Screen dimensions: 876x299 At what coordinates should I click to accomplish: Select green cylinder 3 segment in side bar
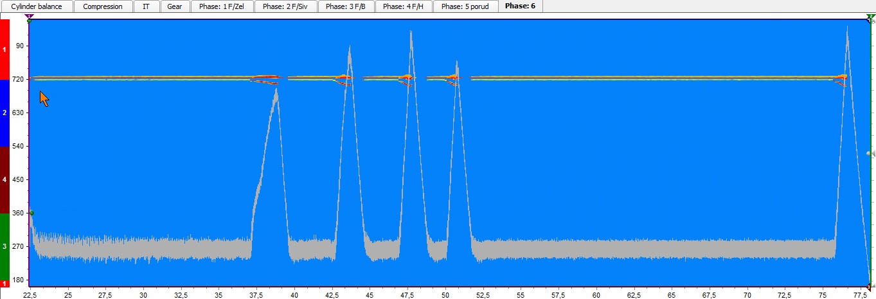pos(4,247)
